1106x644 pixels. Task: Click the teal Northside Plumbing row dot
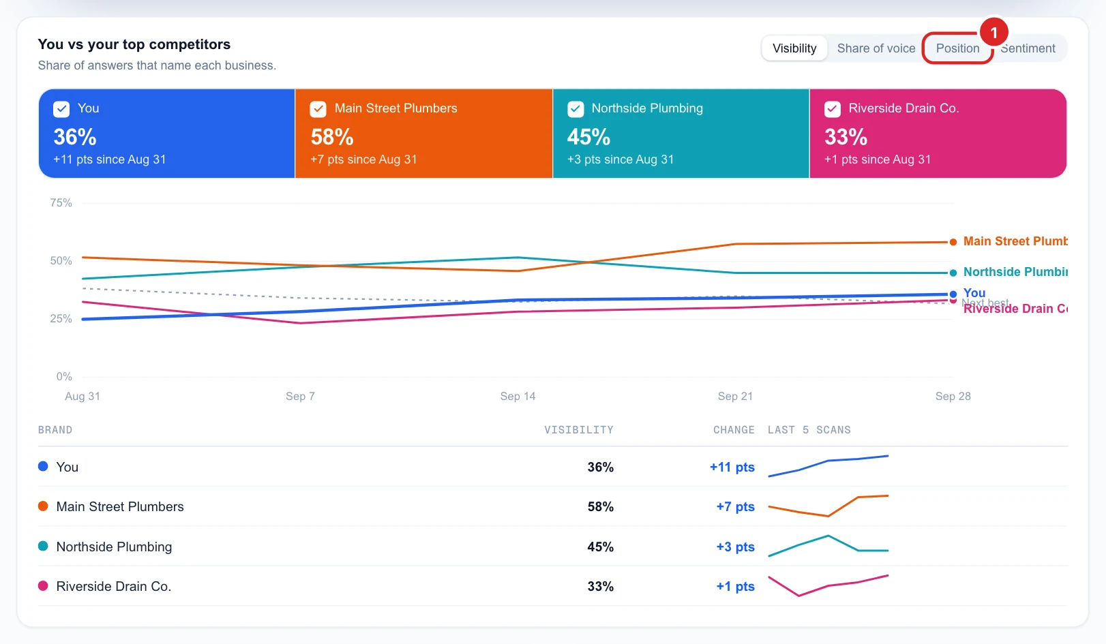pos(43,546)
